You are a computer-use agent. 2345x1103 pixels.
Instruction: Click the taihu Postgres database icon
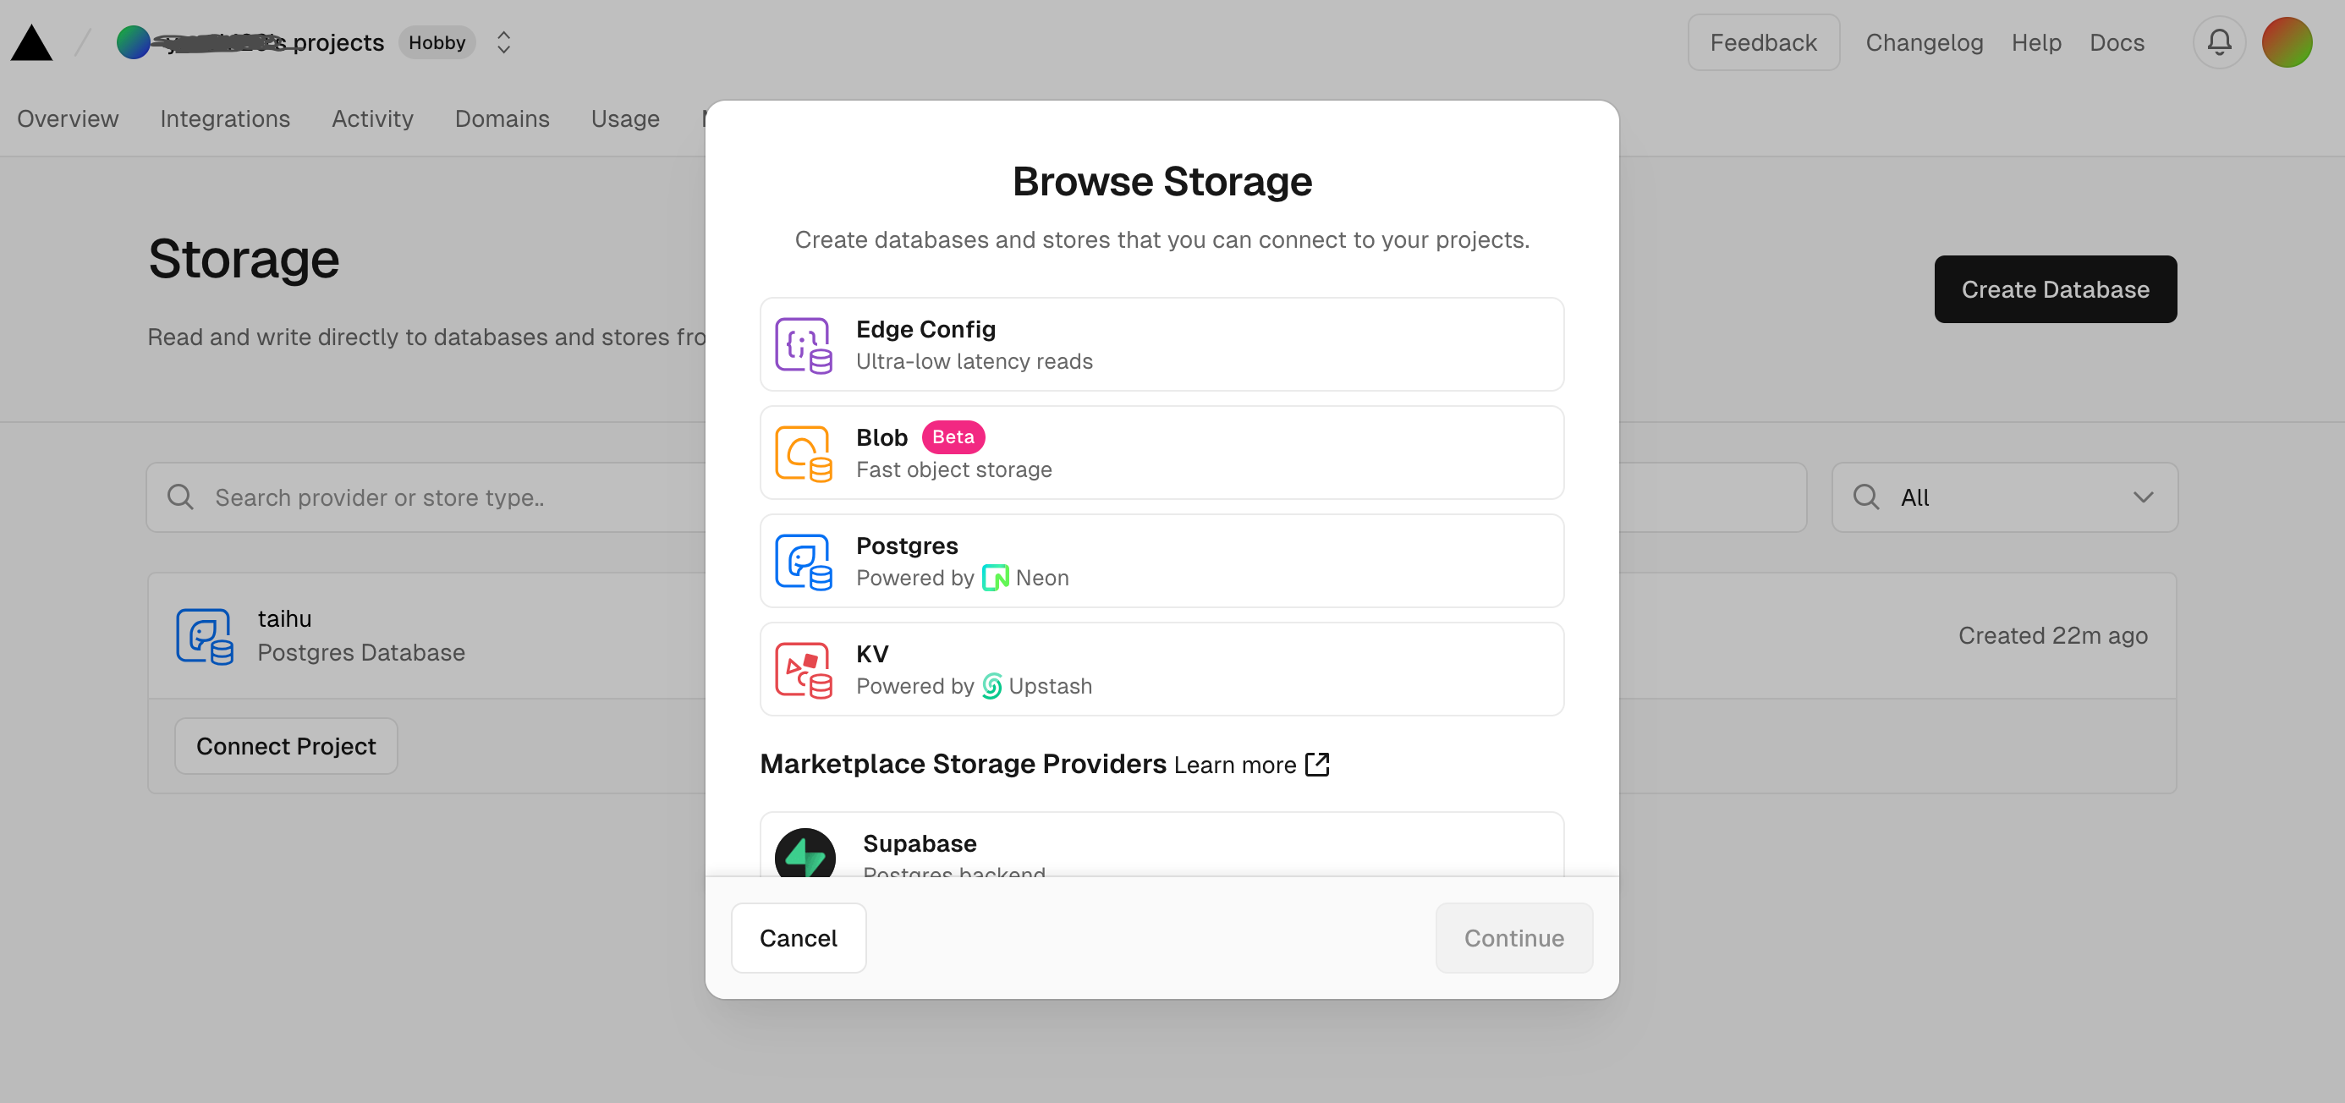coord(204,636)
